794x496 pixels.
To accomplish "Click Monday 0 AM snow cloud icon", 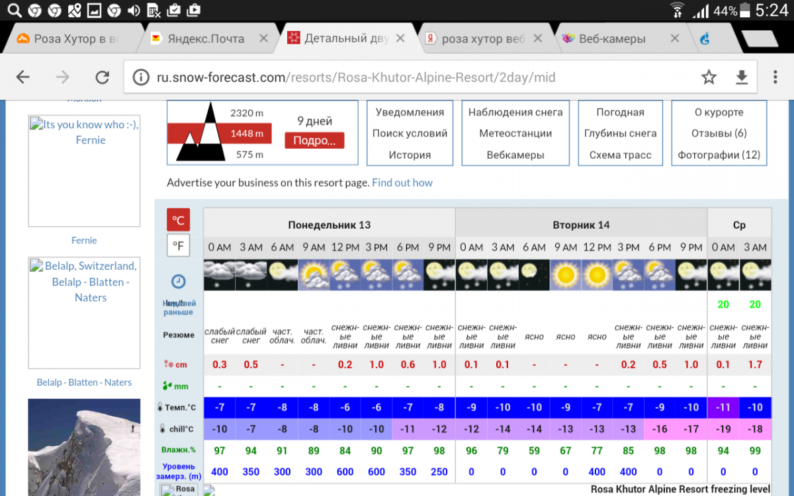I will click(x=219, y=274).
